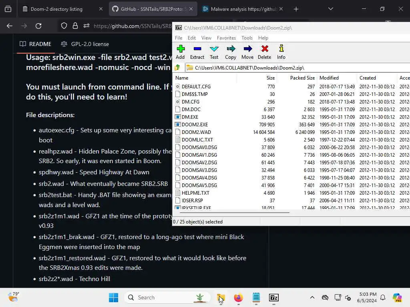Open the 7-Zip View menu
Image resolution: width=410 pixels, height=307 pixels.
206,38
